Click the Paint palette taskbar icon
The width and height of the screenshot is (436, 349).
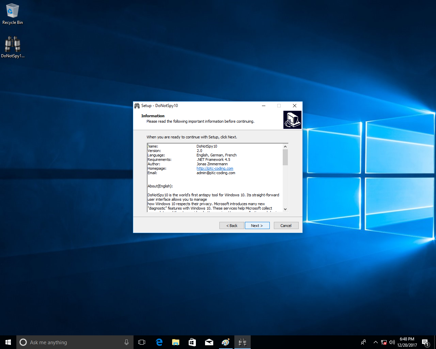pyautogui.click(x=225, y=342)
